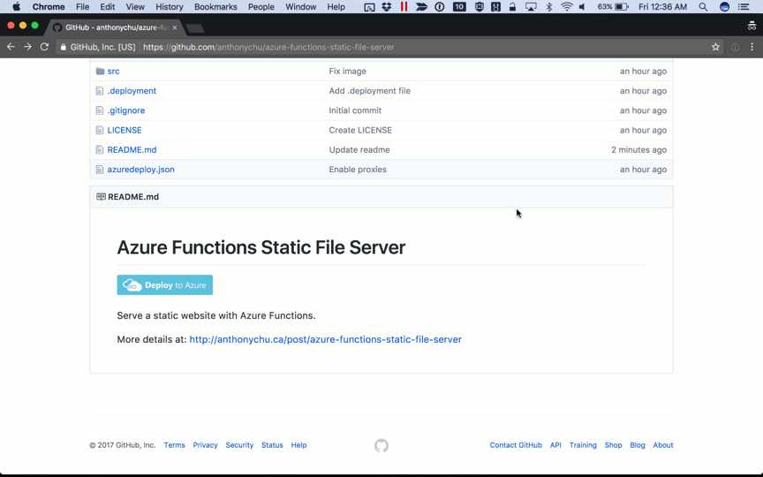
Task: Open the .gitignore file
Action: [126, 110]
